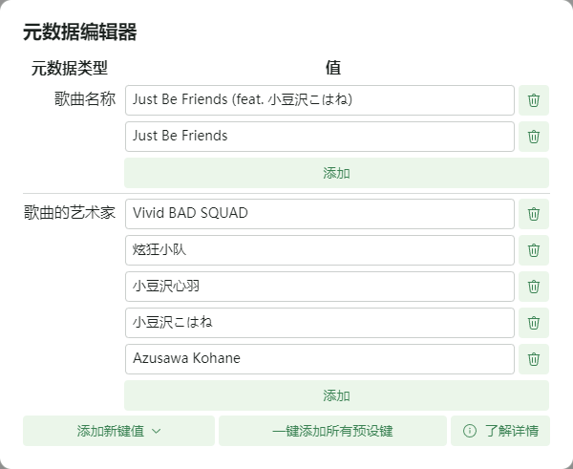
Task: Delete the 'Just Be Friends (feat. 小豆沢こはね)' song name value
Action: [534, 100]
